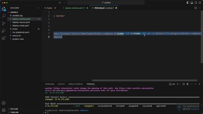Open the Manage gear settings icon
The image size is (203, 114).
3,110
